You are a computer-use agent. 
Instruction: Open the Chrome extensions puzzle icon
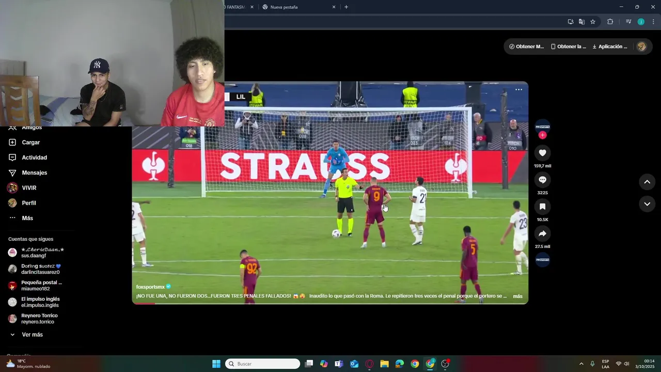610,22
